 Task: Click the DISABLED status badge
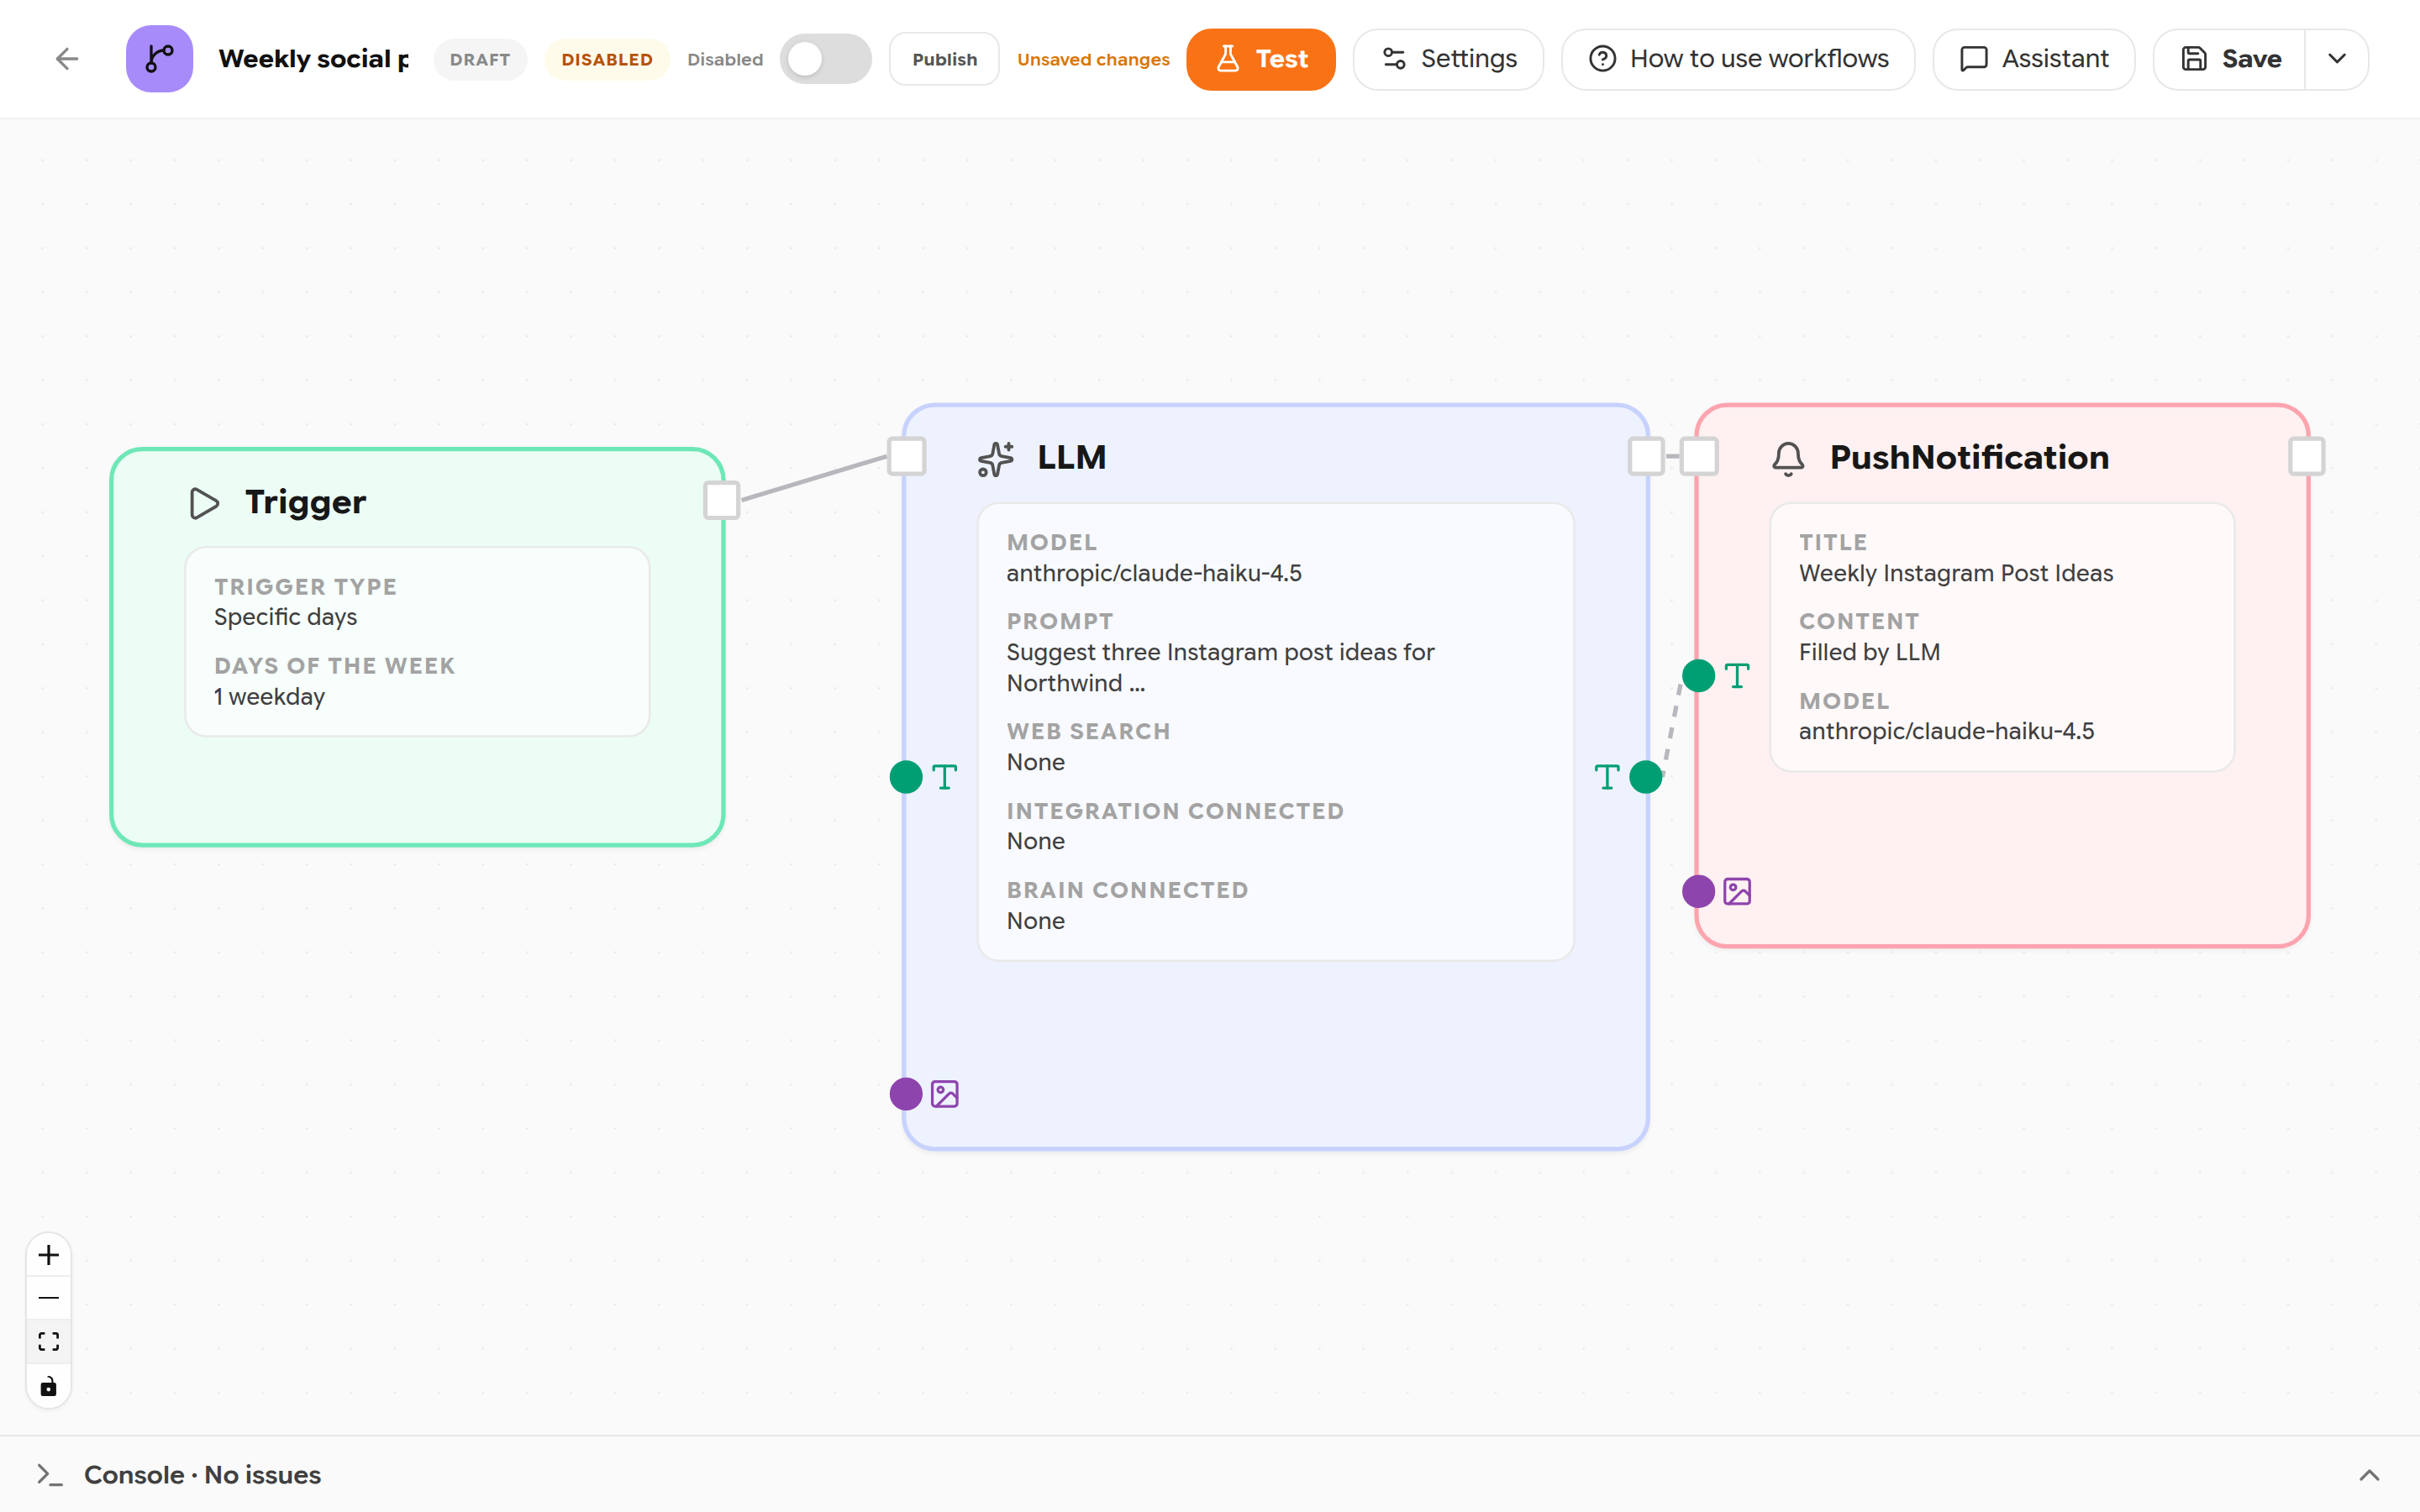tap(607, 59)
